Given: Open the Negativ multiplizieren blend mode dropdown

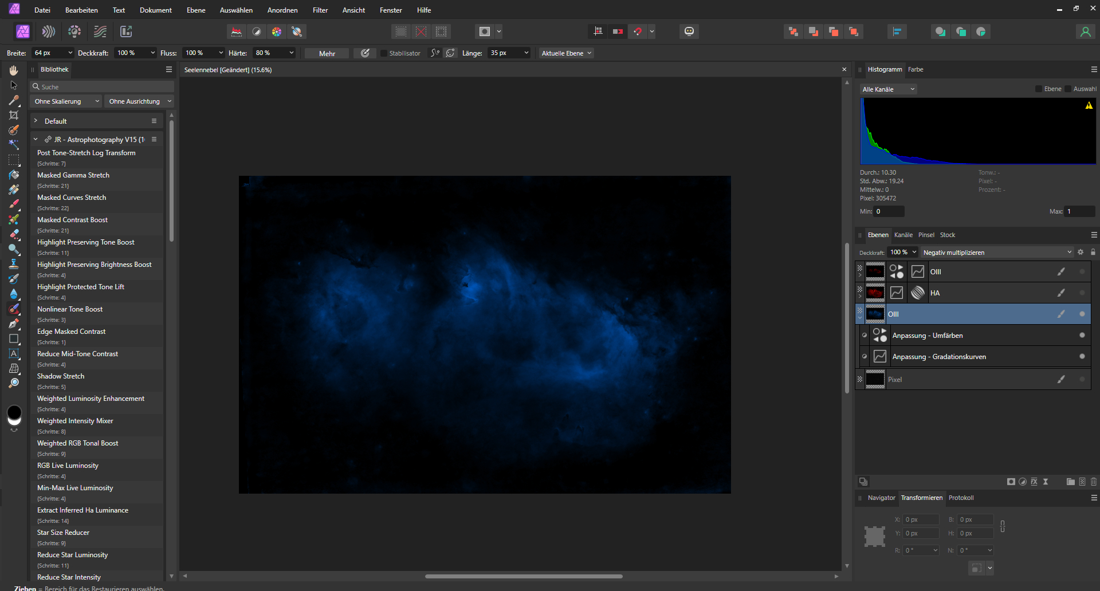Looking at the screenshot, I should click(997, 252).
